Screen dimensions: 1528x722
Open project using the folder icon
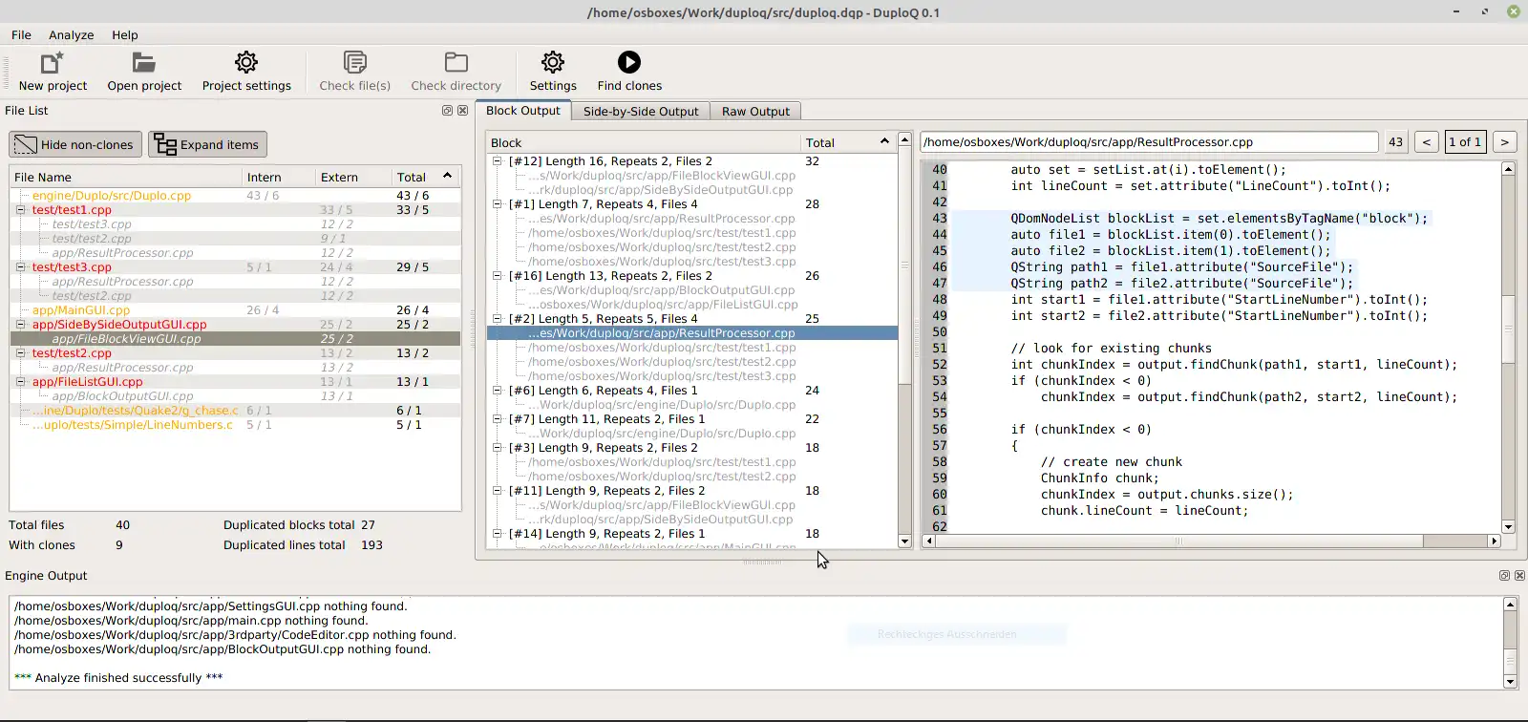click(x=144, y=63)
